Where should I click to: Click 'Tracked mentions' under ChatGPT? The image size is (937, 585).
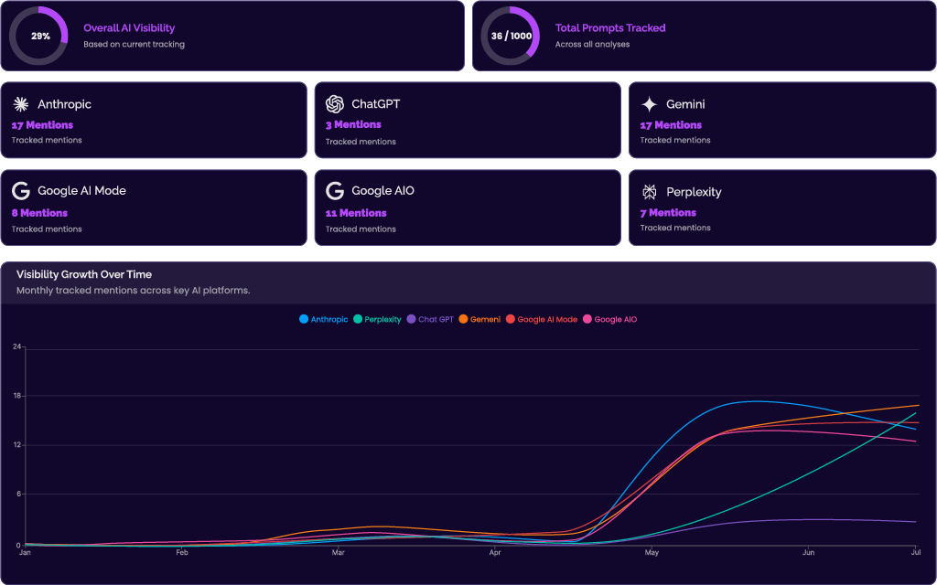tap(361, 142)
